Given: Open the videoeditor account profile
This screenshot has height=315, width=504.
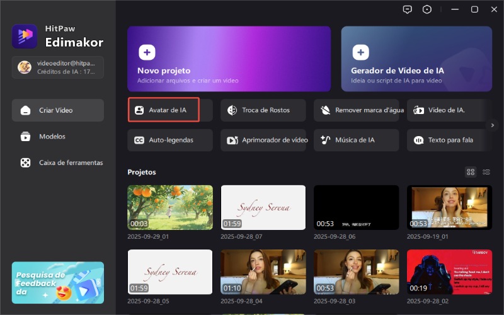Looking at the screenshot, I should tap(57, 67).
